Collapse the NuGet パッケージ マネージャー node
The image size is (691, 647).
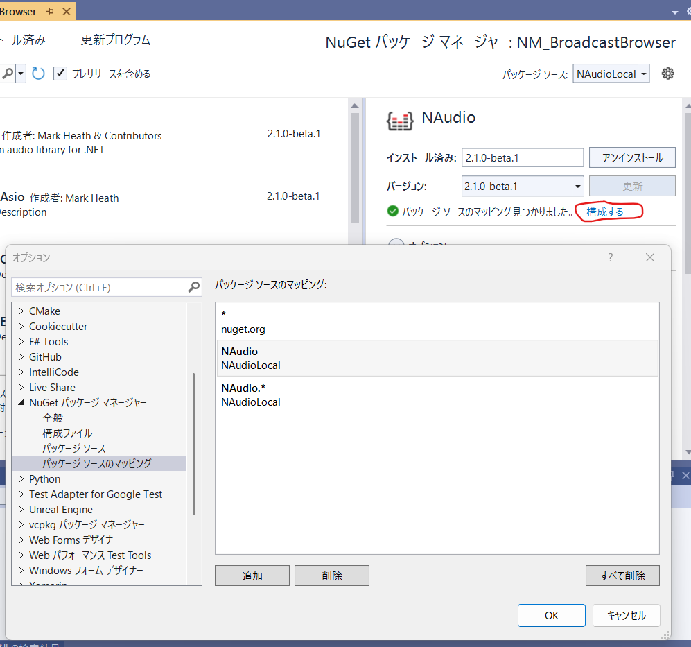[x=21, y=403]
